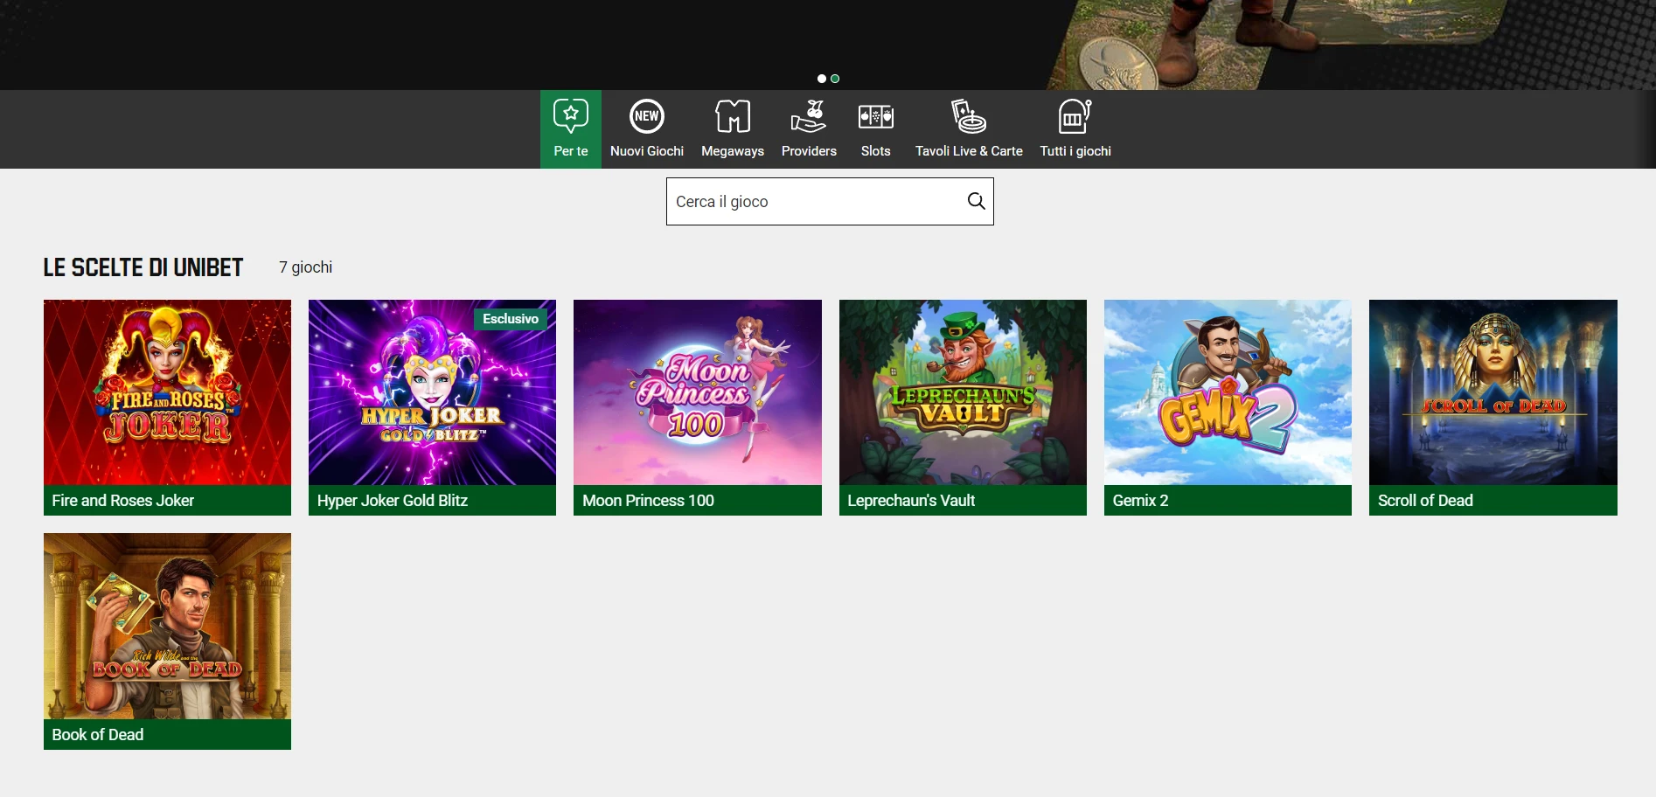Click the Gemix 2 title label
The image size is (1656, 797).
click(1140, 501)
